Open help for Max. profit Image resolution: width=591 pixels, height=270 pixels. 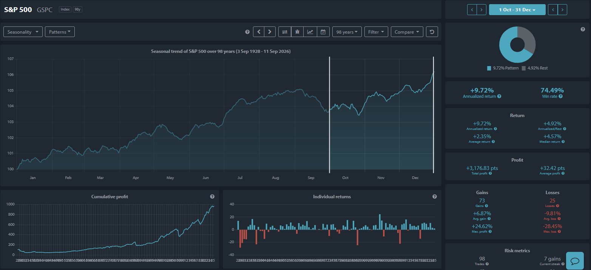click(x=491, y=231)
